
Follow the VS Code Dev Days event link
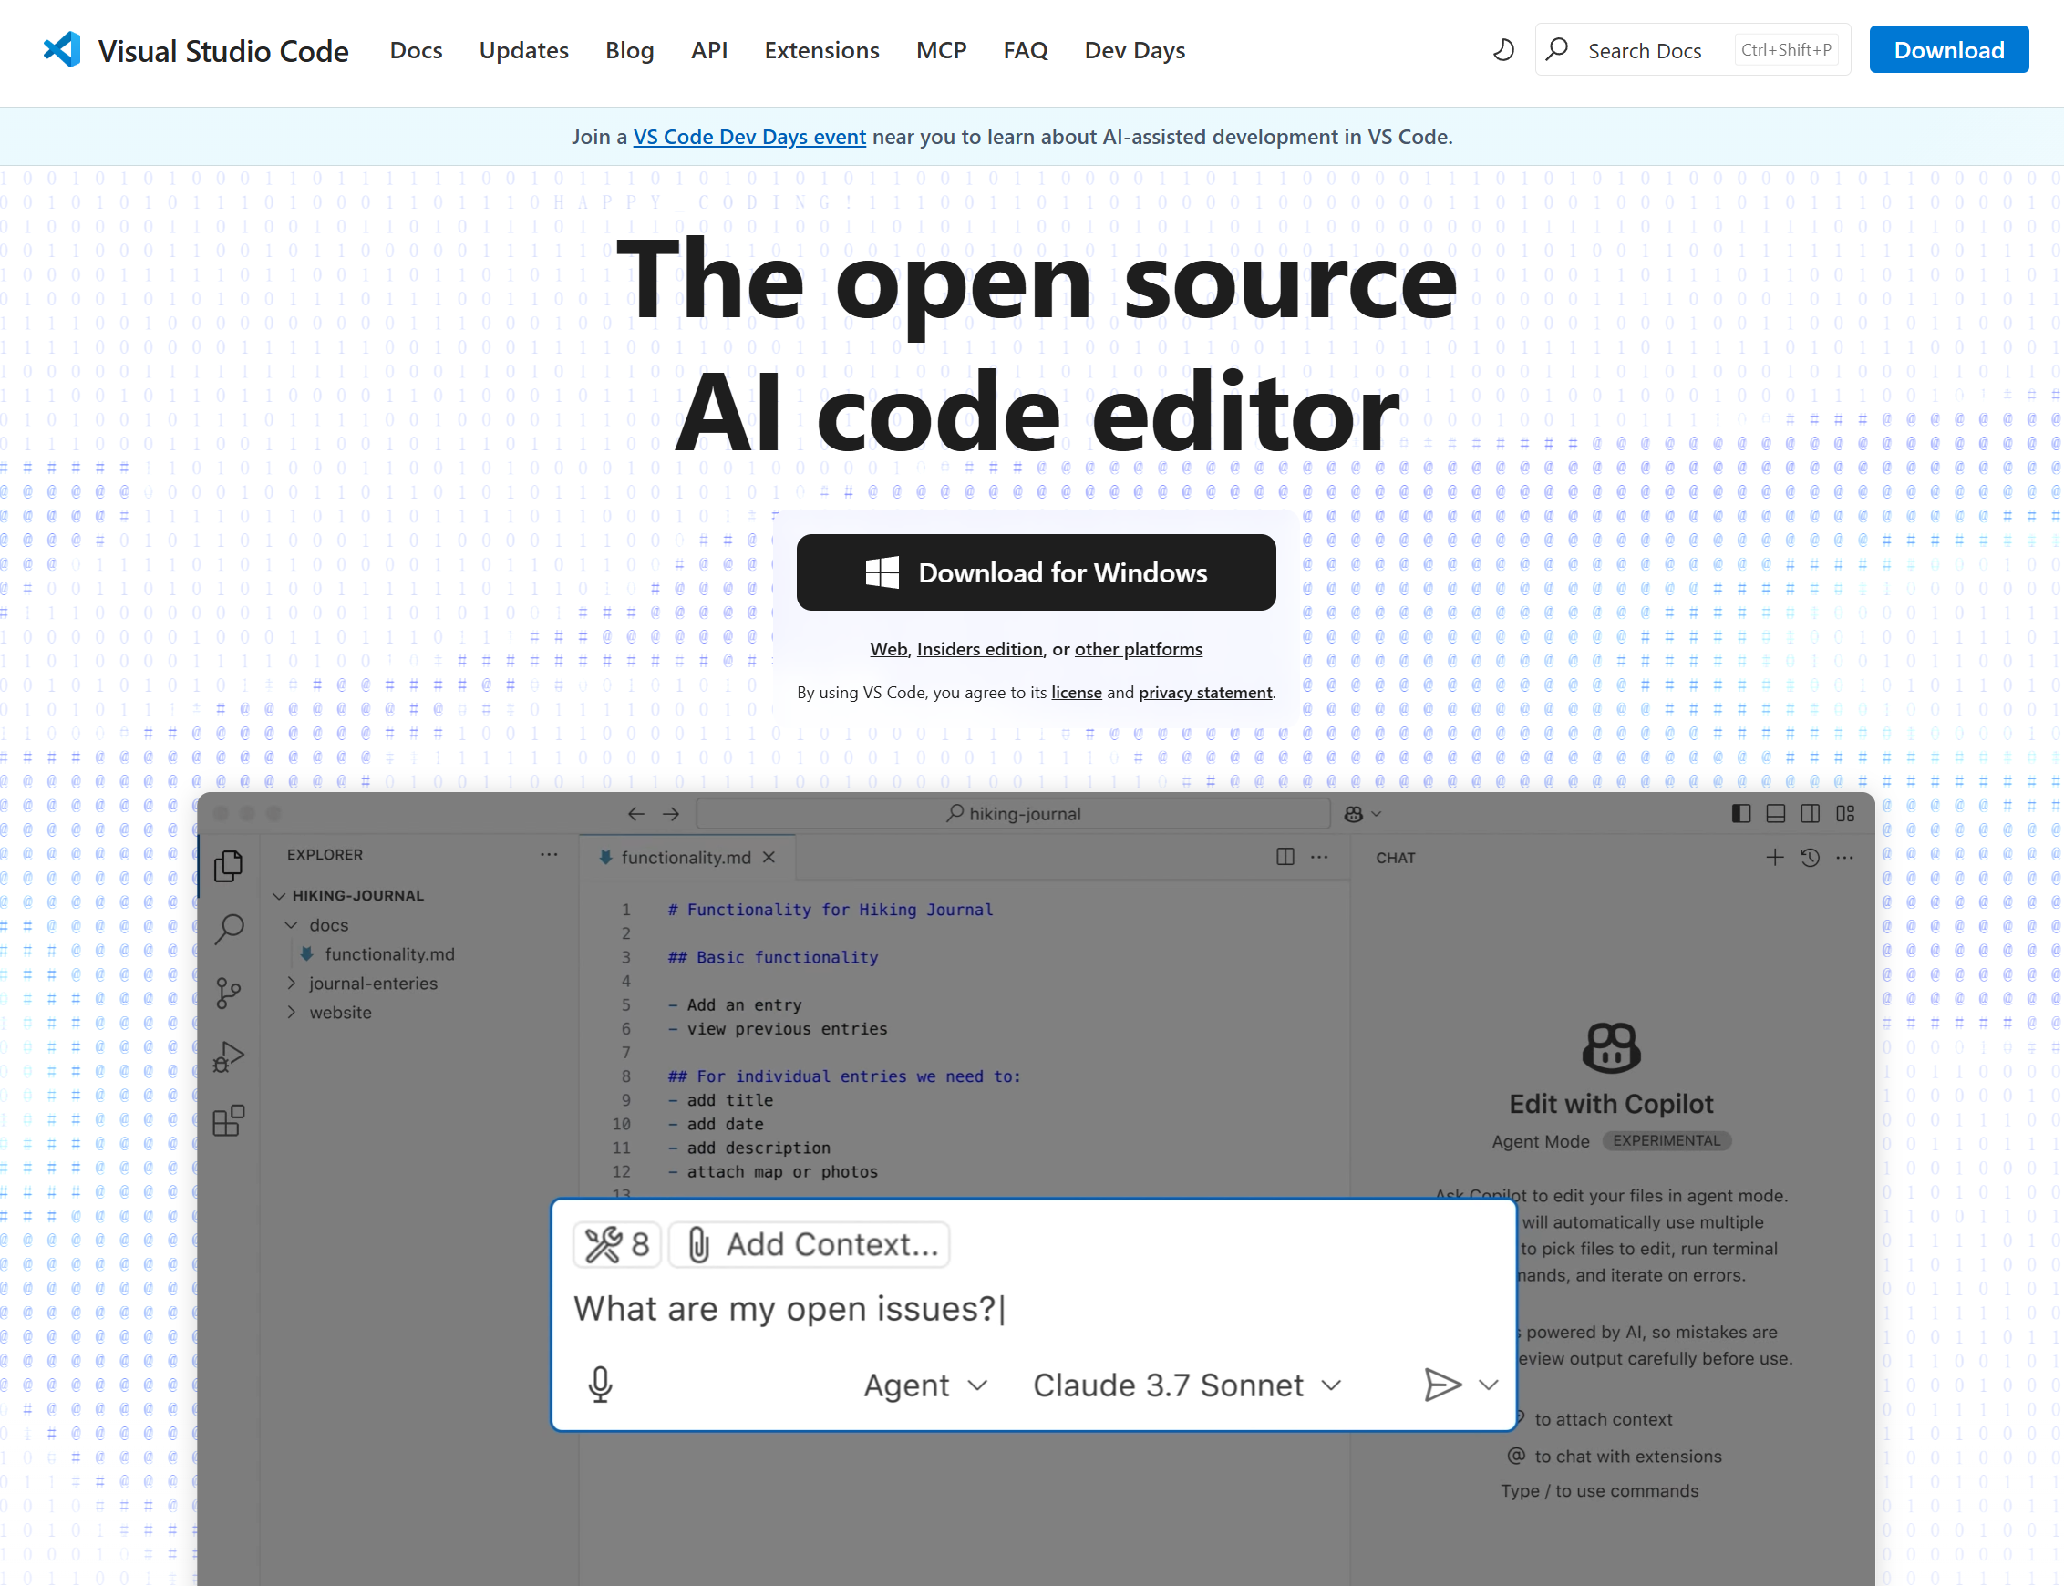(x=748, y=137)
